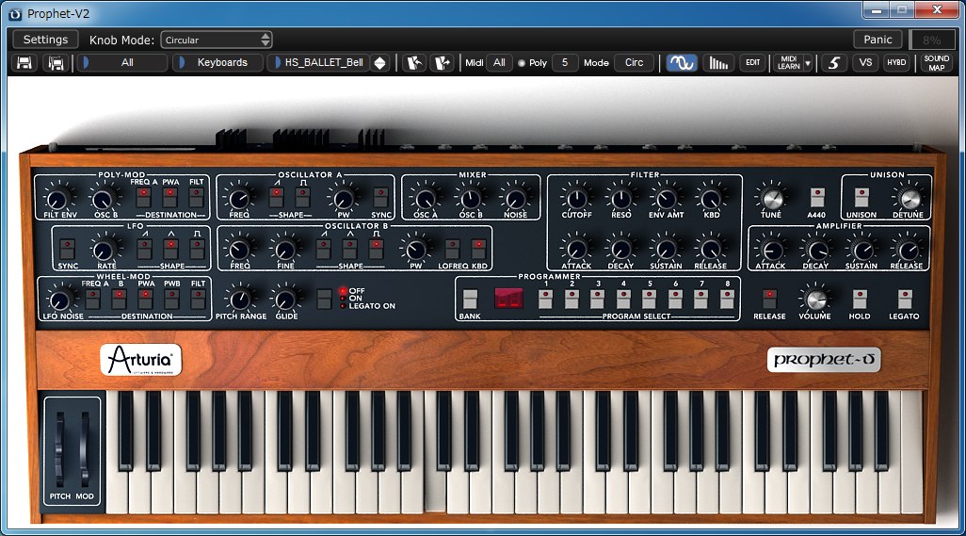Click the preset up/down arrows next to HS_BALLET_Bell

pyautogui.click(x=380, y=63)
